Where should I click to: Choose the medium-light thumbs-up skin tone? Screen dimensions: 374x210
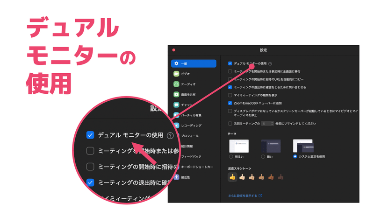252,177
